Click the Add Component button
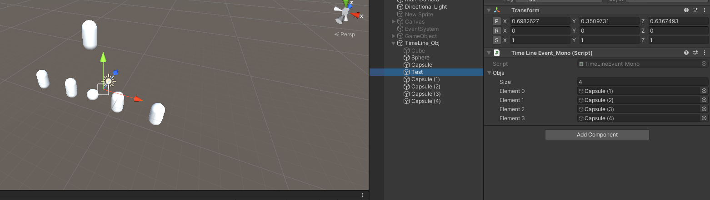The width and height of the screenshot is (710, 200). click(x=597, y=135)
